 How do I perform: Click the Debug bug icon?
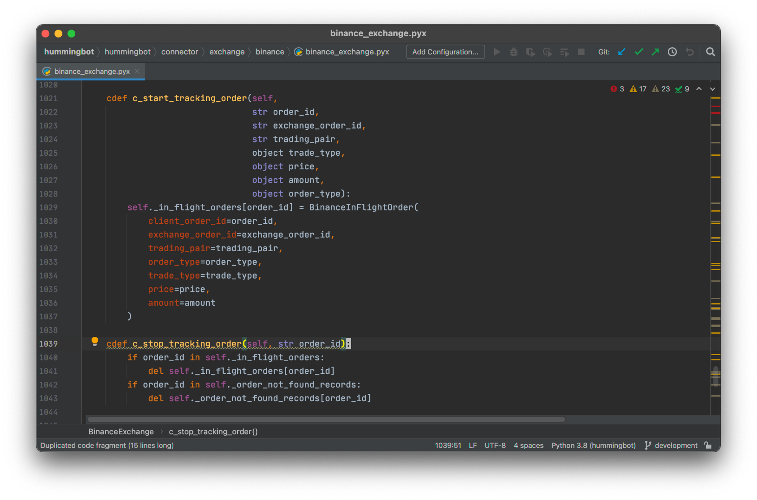coord(513,52)
